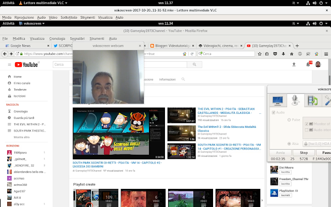The image size is (331, 207).
Task: Click channel search magnifier next to Informazioni
Action: coord(183,79)
